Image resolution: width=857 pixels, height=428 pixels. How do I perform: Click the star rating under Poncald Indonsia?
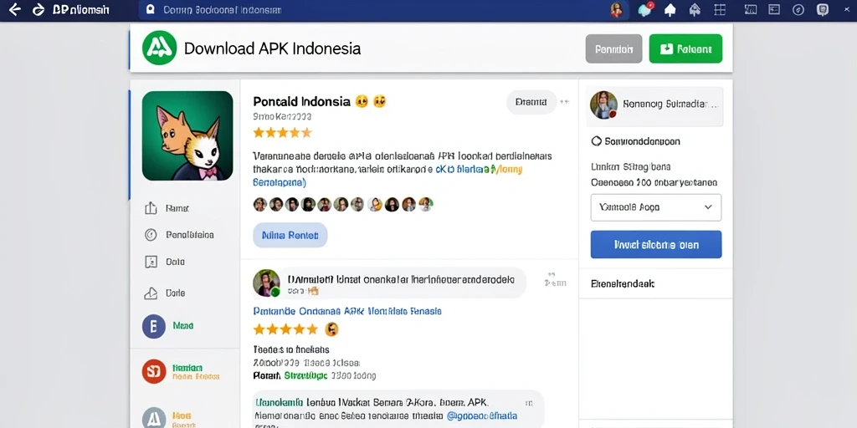tap(283, 132)
